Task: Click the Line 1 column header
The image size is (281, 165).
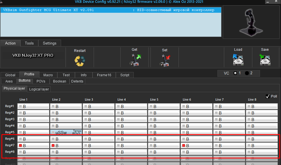Action: point(24,100)
